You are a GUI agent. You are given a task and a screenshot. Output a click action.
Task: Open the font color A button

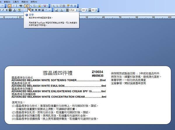point(14,10)
